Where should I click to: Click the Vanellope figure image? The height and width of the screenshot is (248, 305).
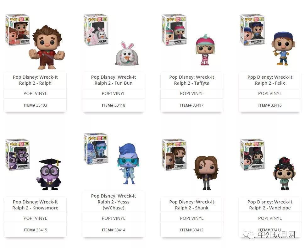(x=285, y=173)
